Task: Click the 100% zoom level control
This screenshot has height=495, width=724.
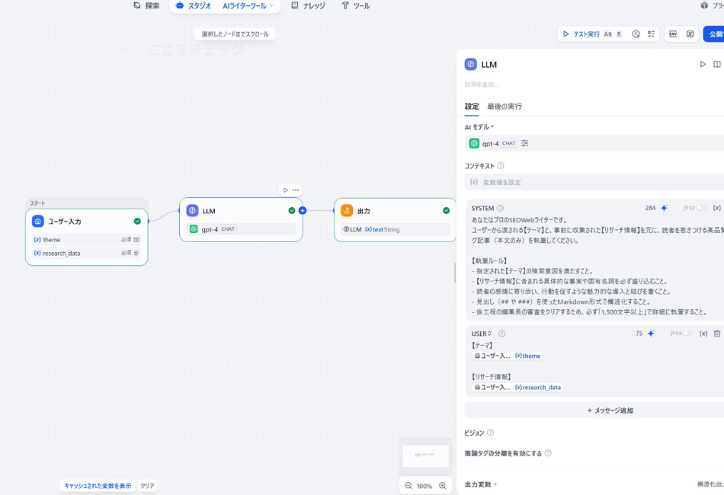Action: 425,485
